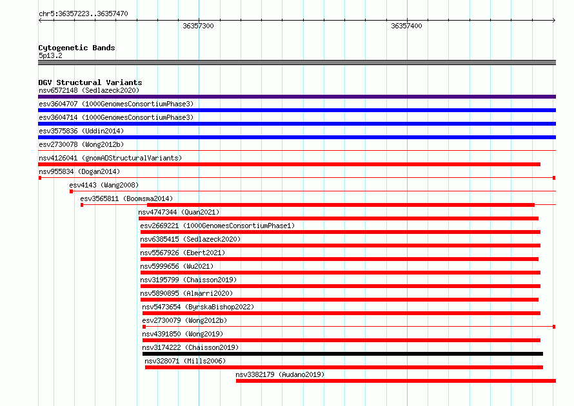The width and height of the screenshot is (574, 406).
Task: Open nsv4391850 (Wong2019) variant label
Action: 183,334
